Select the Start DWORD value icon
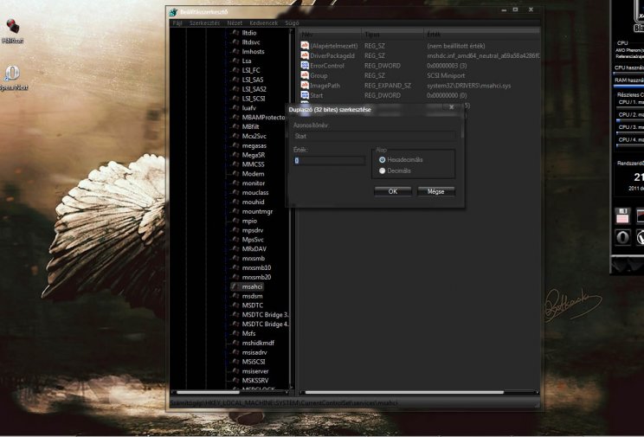 305,95
